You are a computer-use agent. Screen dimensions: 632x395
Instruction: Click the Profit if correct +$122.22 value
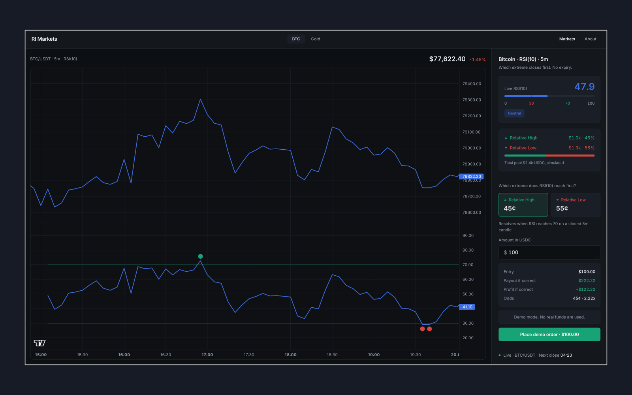585,290
